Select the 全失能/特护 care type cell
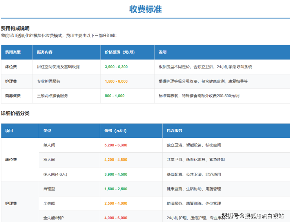The image size is (290, 222). [54, 218]
